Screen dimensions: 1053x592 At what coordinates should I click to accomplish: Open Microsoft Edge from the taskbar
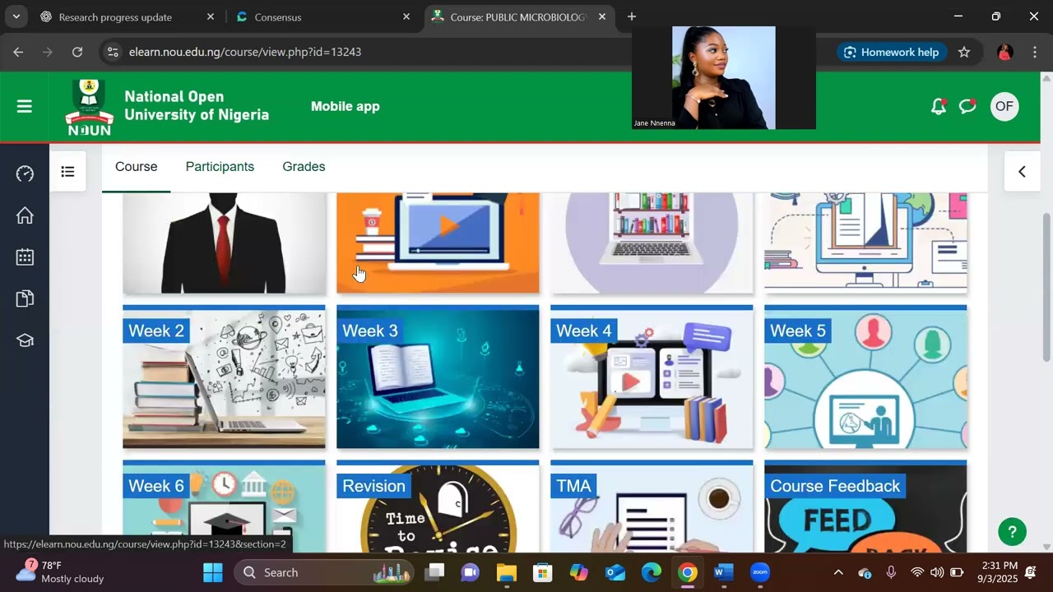pos(651,572)
